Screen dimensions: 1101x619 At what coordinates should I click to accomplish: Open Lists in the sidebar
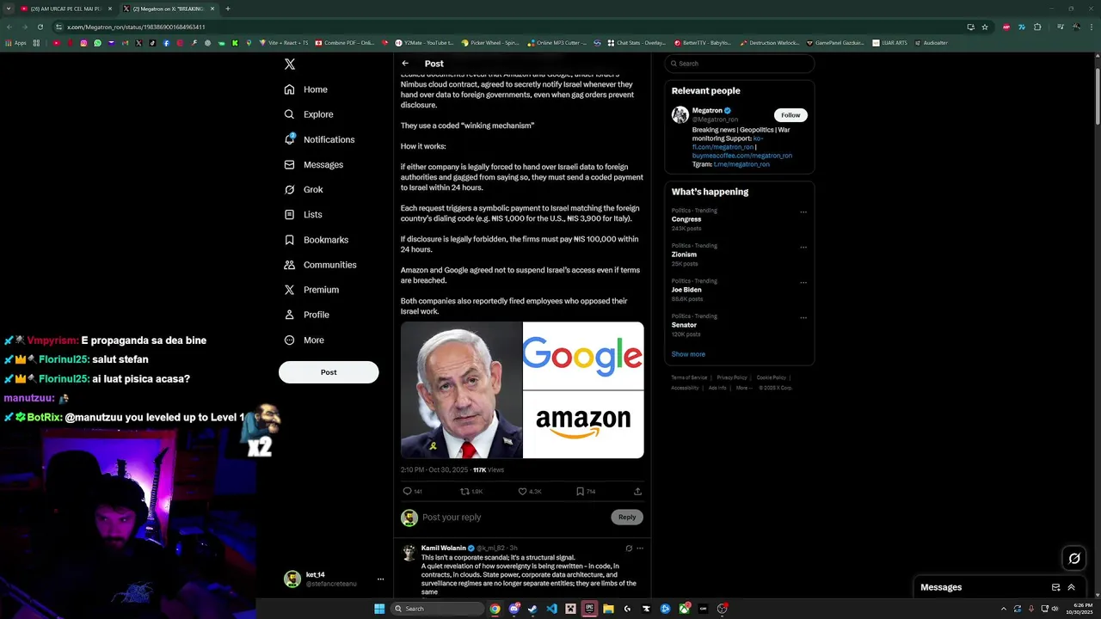tap(303, 214)
